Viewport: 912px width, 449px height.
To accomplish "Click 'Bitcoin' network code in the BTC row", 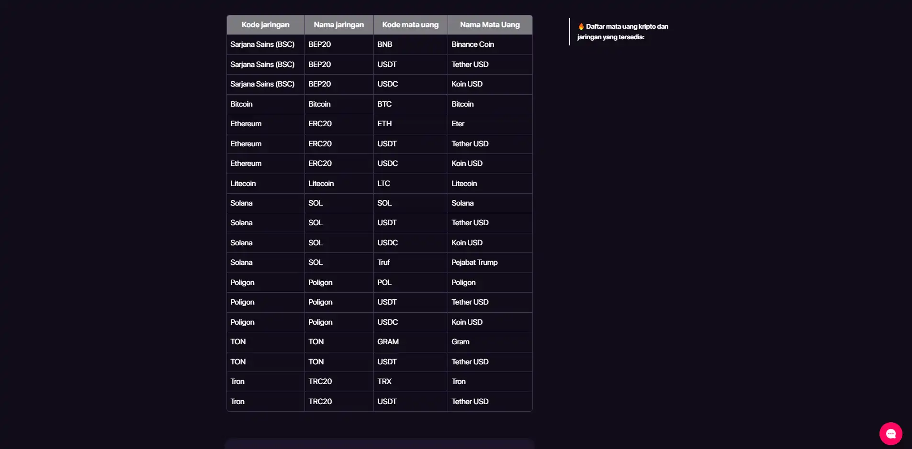I will [265, 104].
